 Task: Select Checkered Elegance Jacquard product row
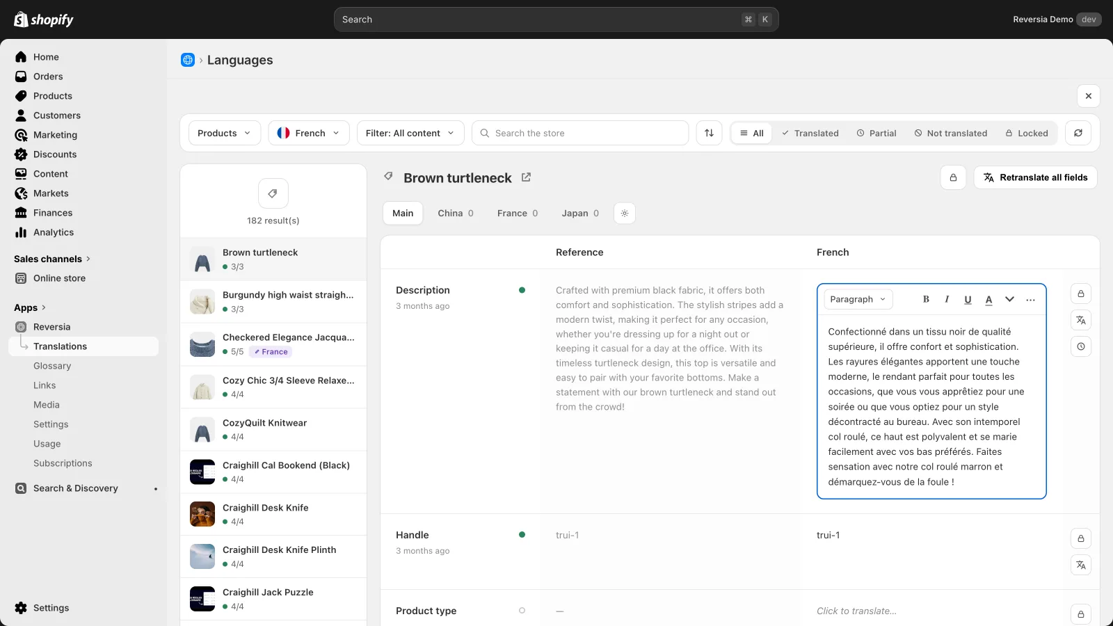(x=273, y=344)
